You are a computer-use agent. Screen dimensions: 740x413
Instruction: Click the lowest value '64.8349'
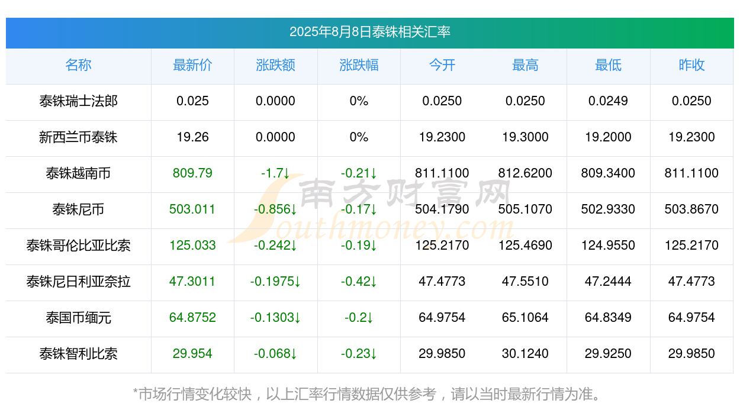(x=609, y=318)
